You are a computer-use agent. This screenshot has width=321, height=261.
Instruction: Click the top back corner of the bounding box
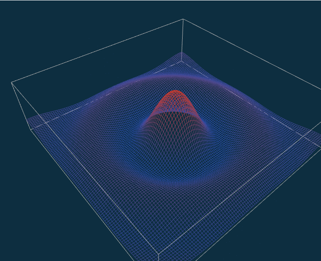coord(183,19)
